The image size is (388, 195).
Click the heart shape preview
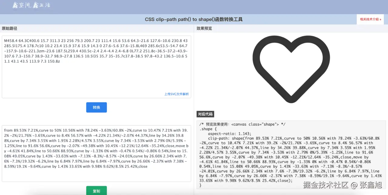291,69
